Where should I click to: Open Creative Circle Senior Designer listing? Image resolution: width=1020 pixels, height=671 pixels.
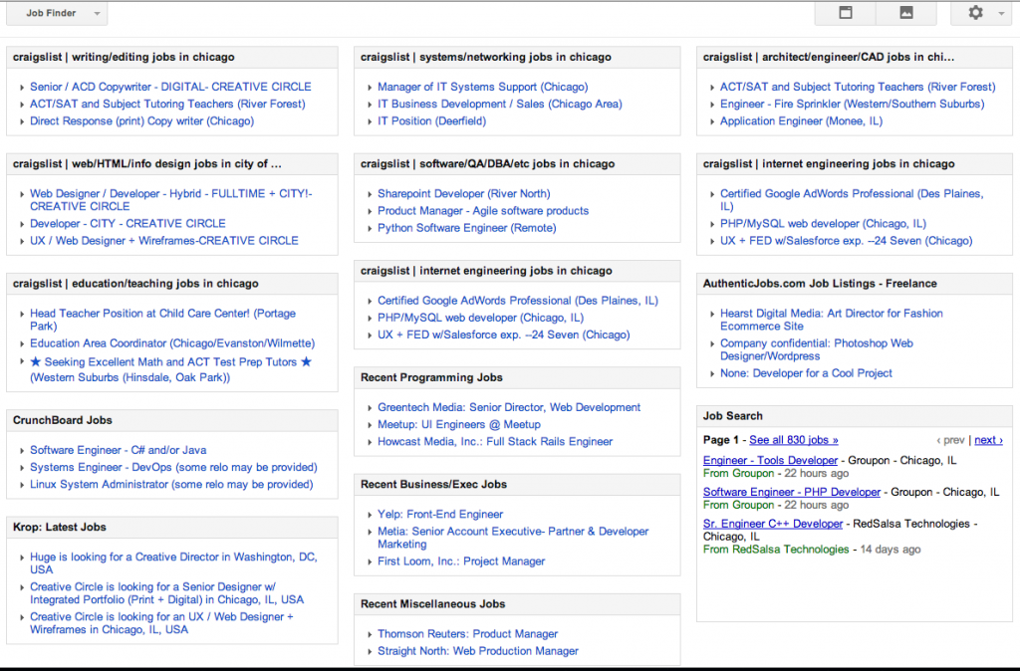pos(166,593)
